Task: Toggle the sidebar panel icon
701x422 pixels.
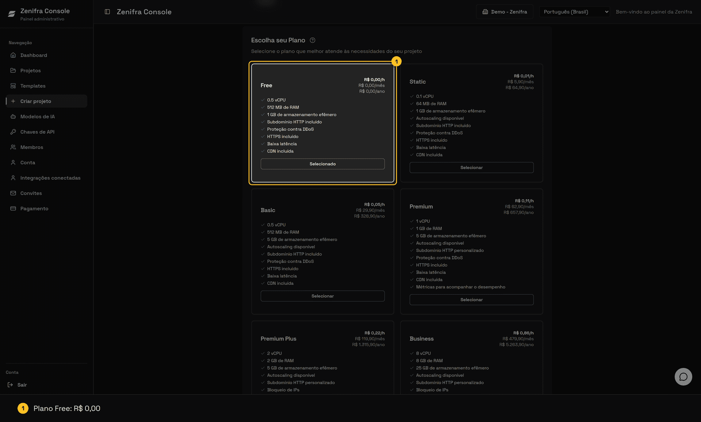Action: point(107,12)
